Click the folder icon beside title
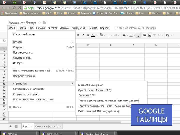 [x=45, y=23]
